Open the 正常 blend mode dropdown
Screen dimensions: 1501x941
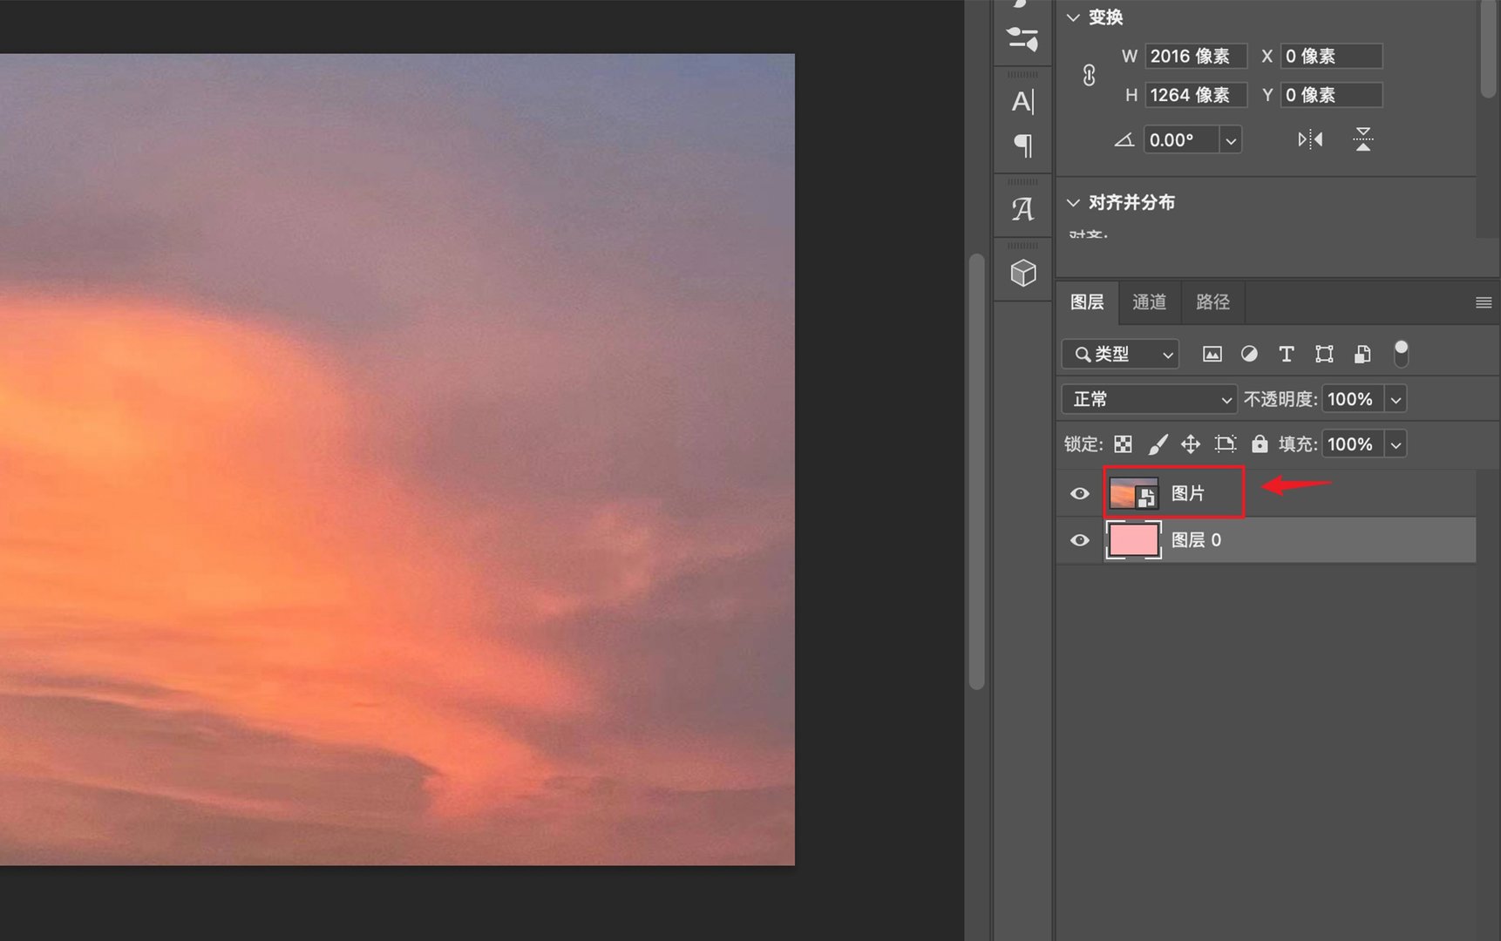[x=1149, y=398]
